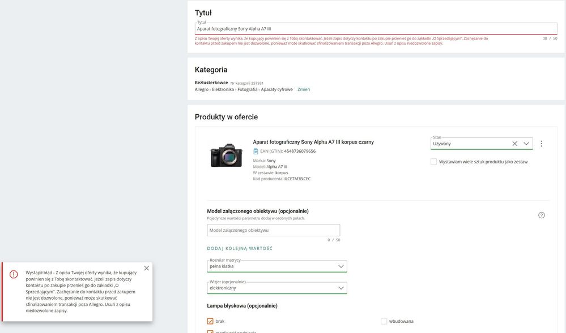Click the 'W zestawie: korpus' line
Viewport: 566px width, 333px height.
pos(270,173)
